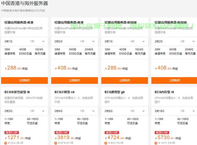Expand the 1年 chevron on Singapore 2核1G card
The width and height of the screenshot is (197, 145).
click(x=143, y=41)
